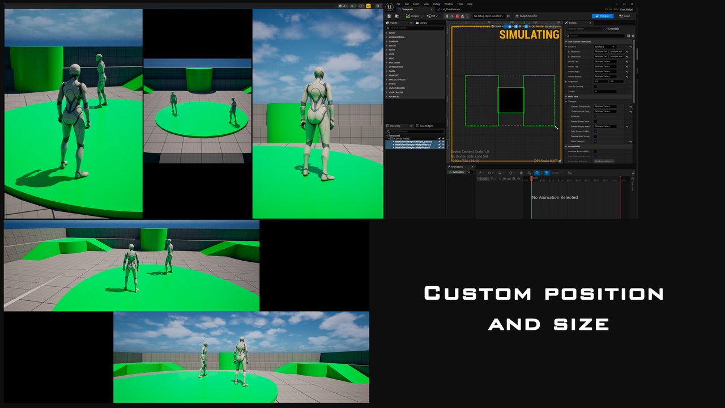This screenshot has width=725, height=408.
Task: Open the debug object selector dropdown
Action: tap(488, 16)
